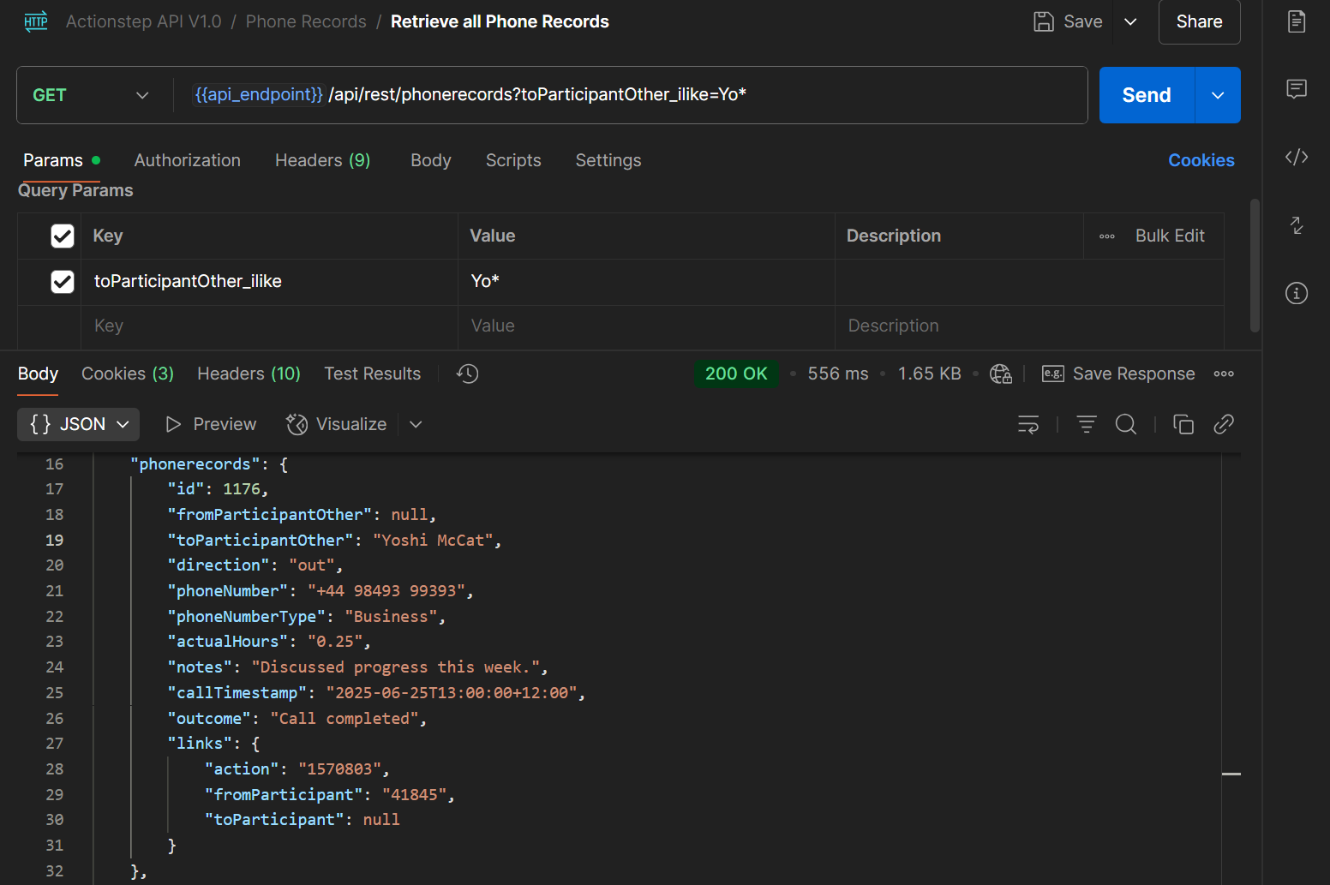Open the code snippet icon in sidebar
1330x885 pixels.
coord(1297,157)
